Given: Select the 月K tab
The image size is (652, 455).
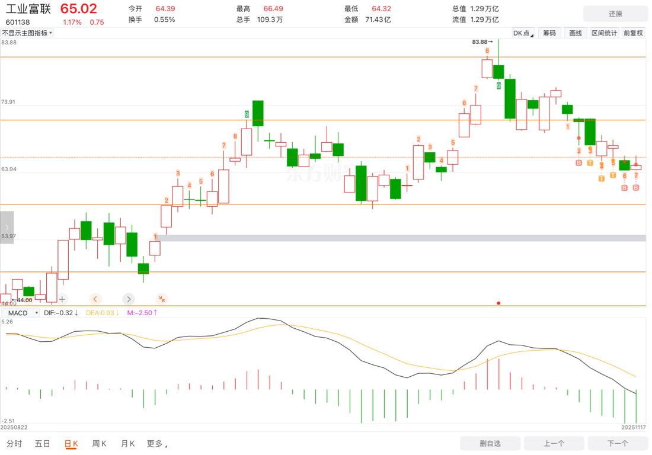Looking at the screenshot, I should coord(127,444).
